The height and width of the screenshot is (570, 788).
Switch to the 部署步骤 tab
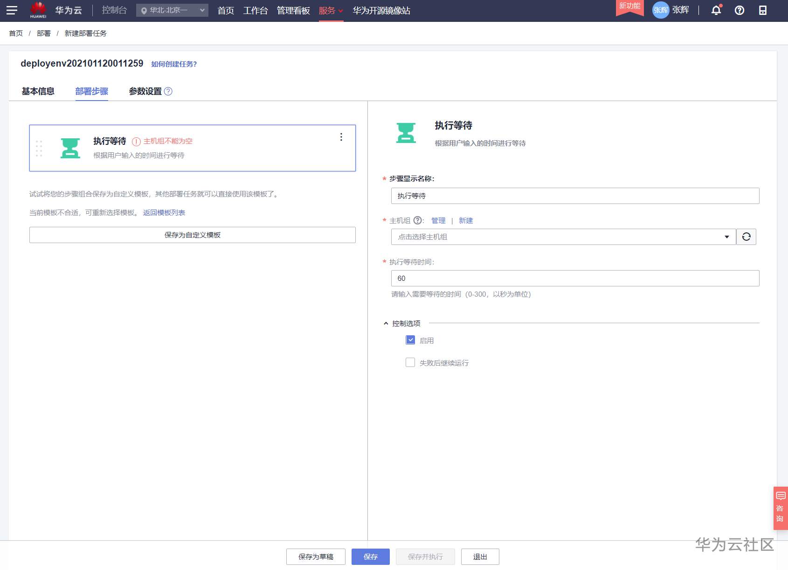click(92, 91)
